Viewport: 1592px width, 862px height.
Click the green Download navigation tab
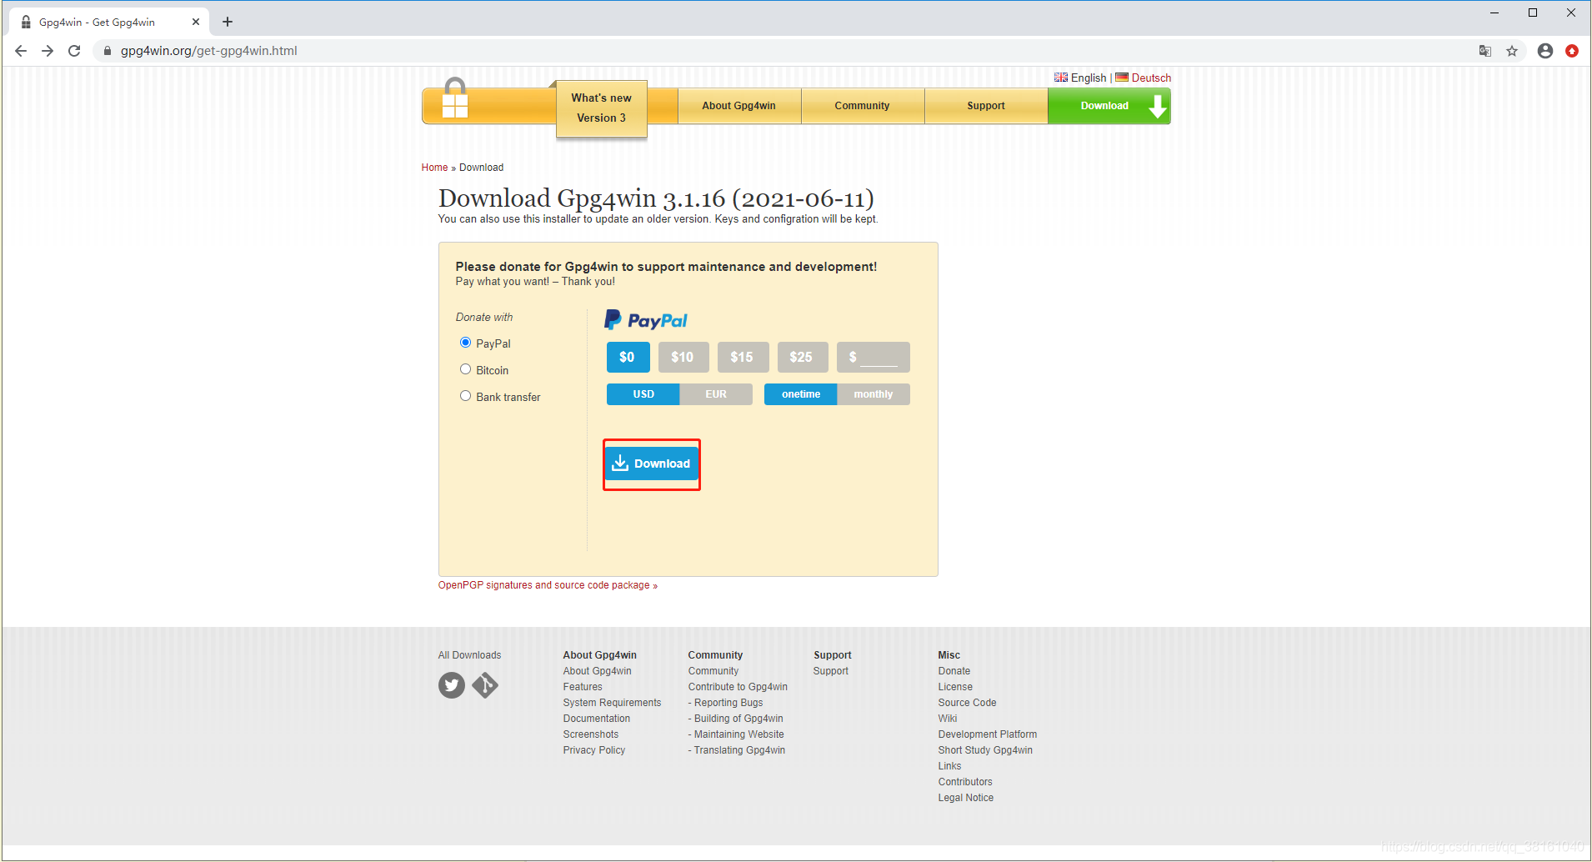click(x=1109, y=106)
